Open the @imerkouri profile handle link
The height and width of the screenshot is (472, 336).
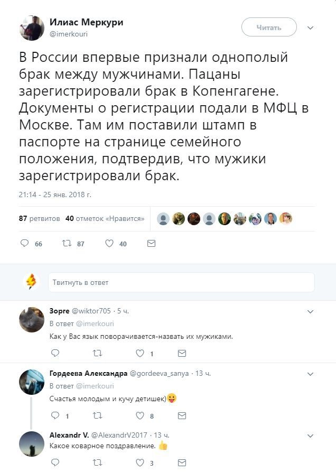68,34
